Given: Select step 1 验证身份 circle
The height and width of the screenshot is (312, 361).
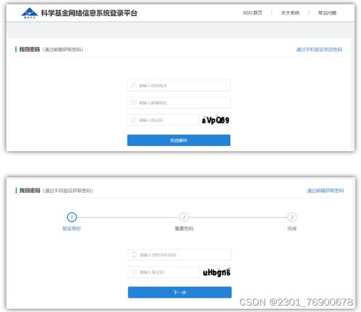Looking at the screenshot, I should pyautogui.click(x=72, y=217).
